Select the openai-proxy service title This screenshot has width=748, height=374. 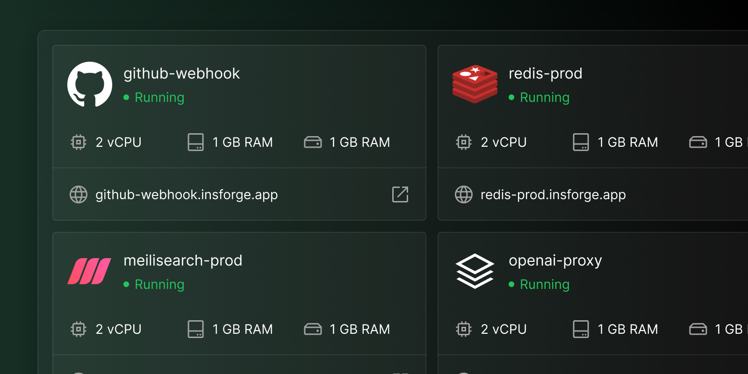tap(555, 260)
